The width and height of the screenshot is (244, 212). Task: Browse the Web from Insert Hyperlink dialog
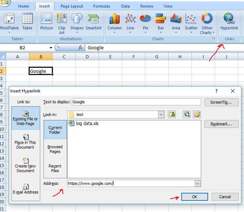pyautogui.click(x=187, y=114)
